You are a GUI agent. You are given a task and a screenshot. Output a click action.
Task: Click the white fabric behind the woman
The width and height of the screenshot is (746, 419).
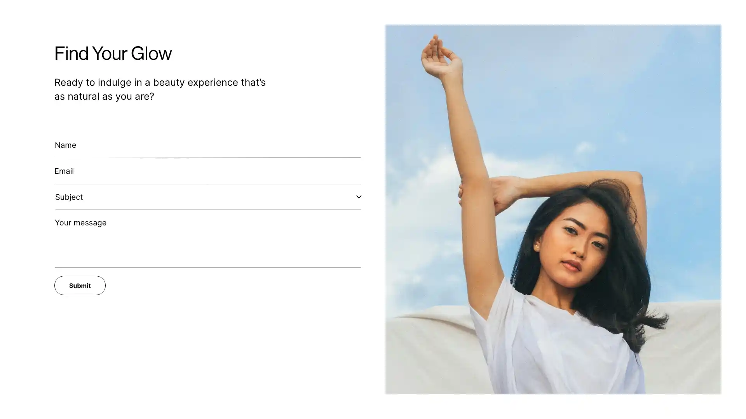(427, 349)
